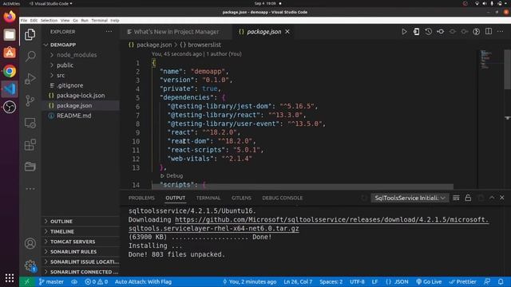Open package-lock.json in explorer
The image size is (511, 287).
(81, 96)
